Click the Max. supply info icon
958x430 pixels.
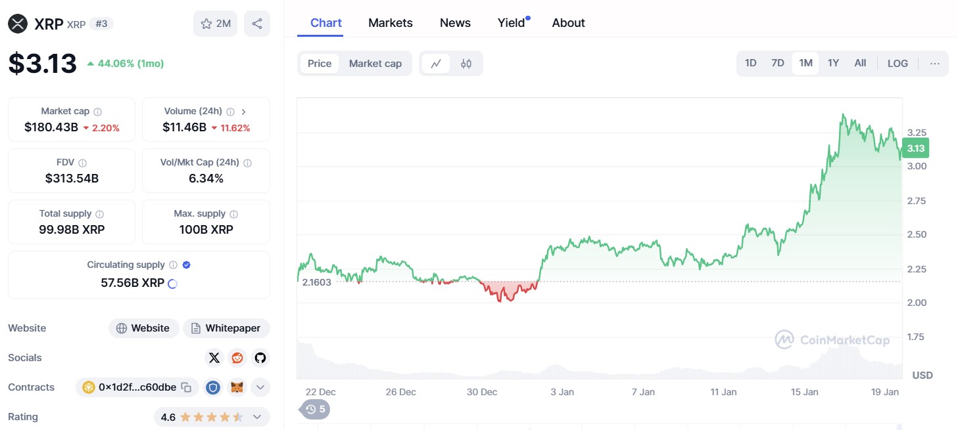click(234, 214)
